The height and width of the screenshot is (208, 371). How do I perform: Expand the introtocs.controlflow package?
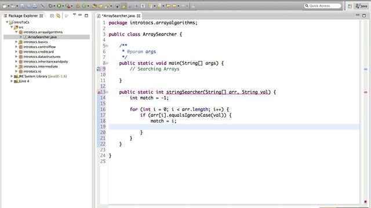coord(16,47)
